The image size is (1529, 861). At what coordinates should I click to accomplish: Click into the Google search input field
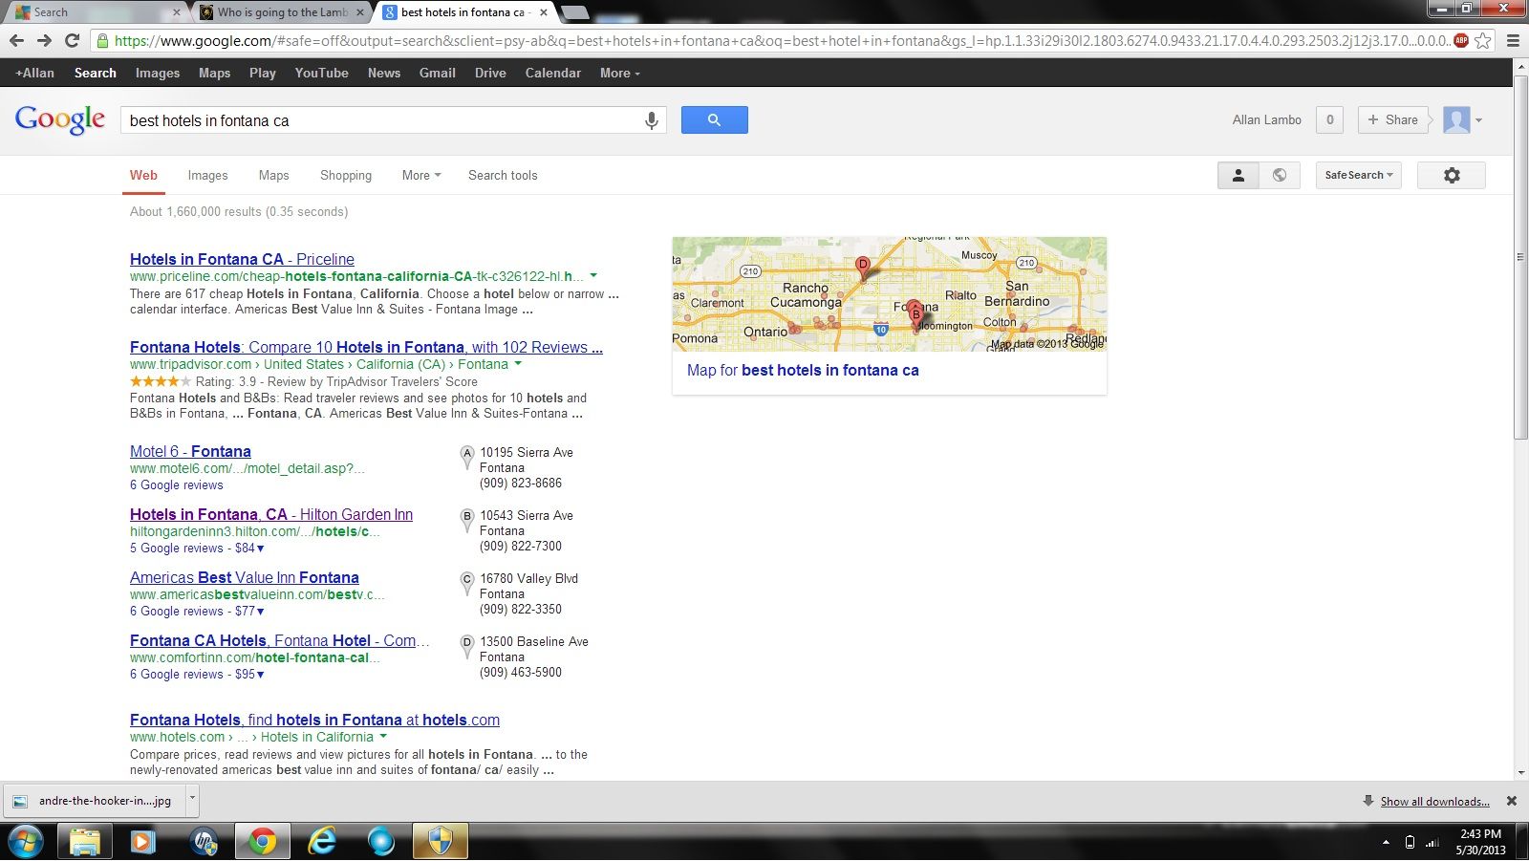pos(382,120)
